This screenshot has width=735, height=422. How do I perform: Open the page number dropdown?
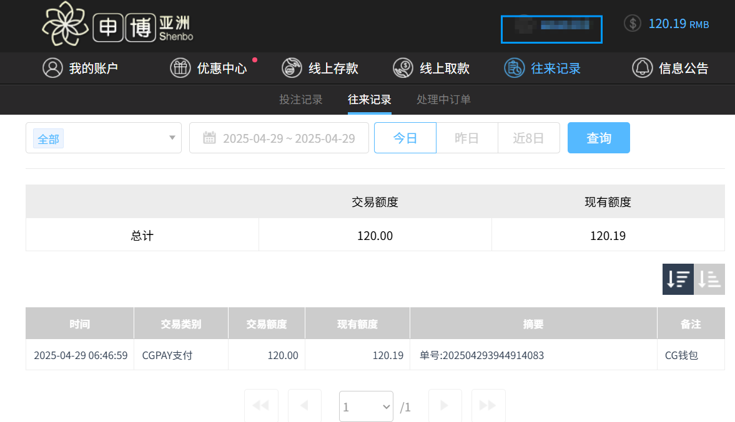click(x=366, y=406)
